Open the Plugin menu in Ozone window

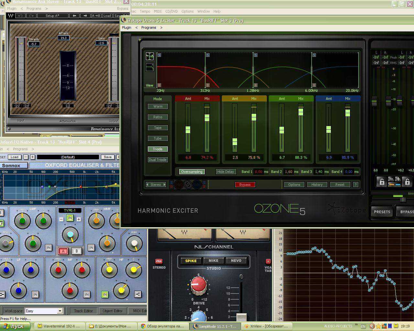pyautogui.click(x=126, y=27)
